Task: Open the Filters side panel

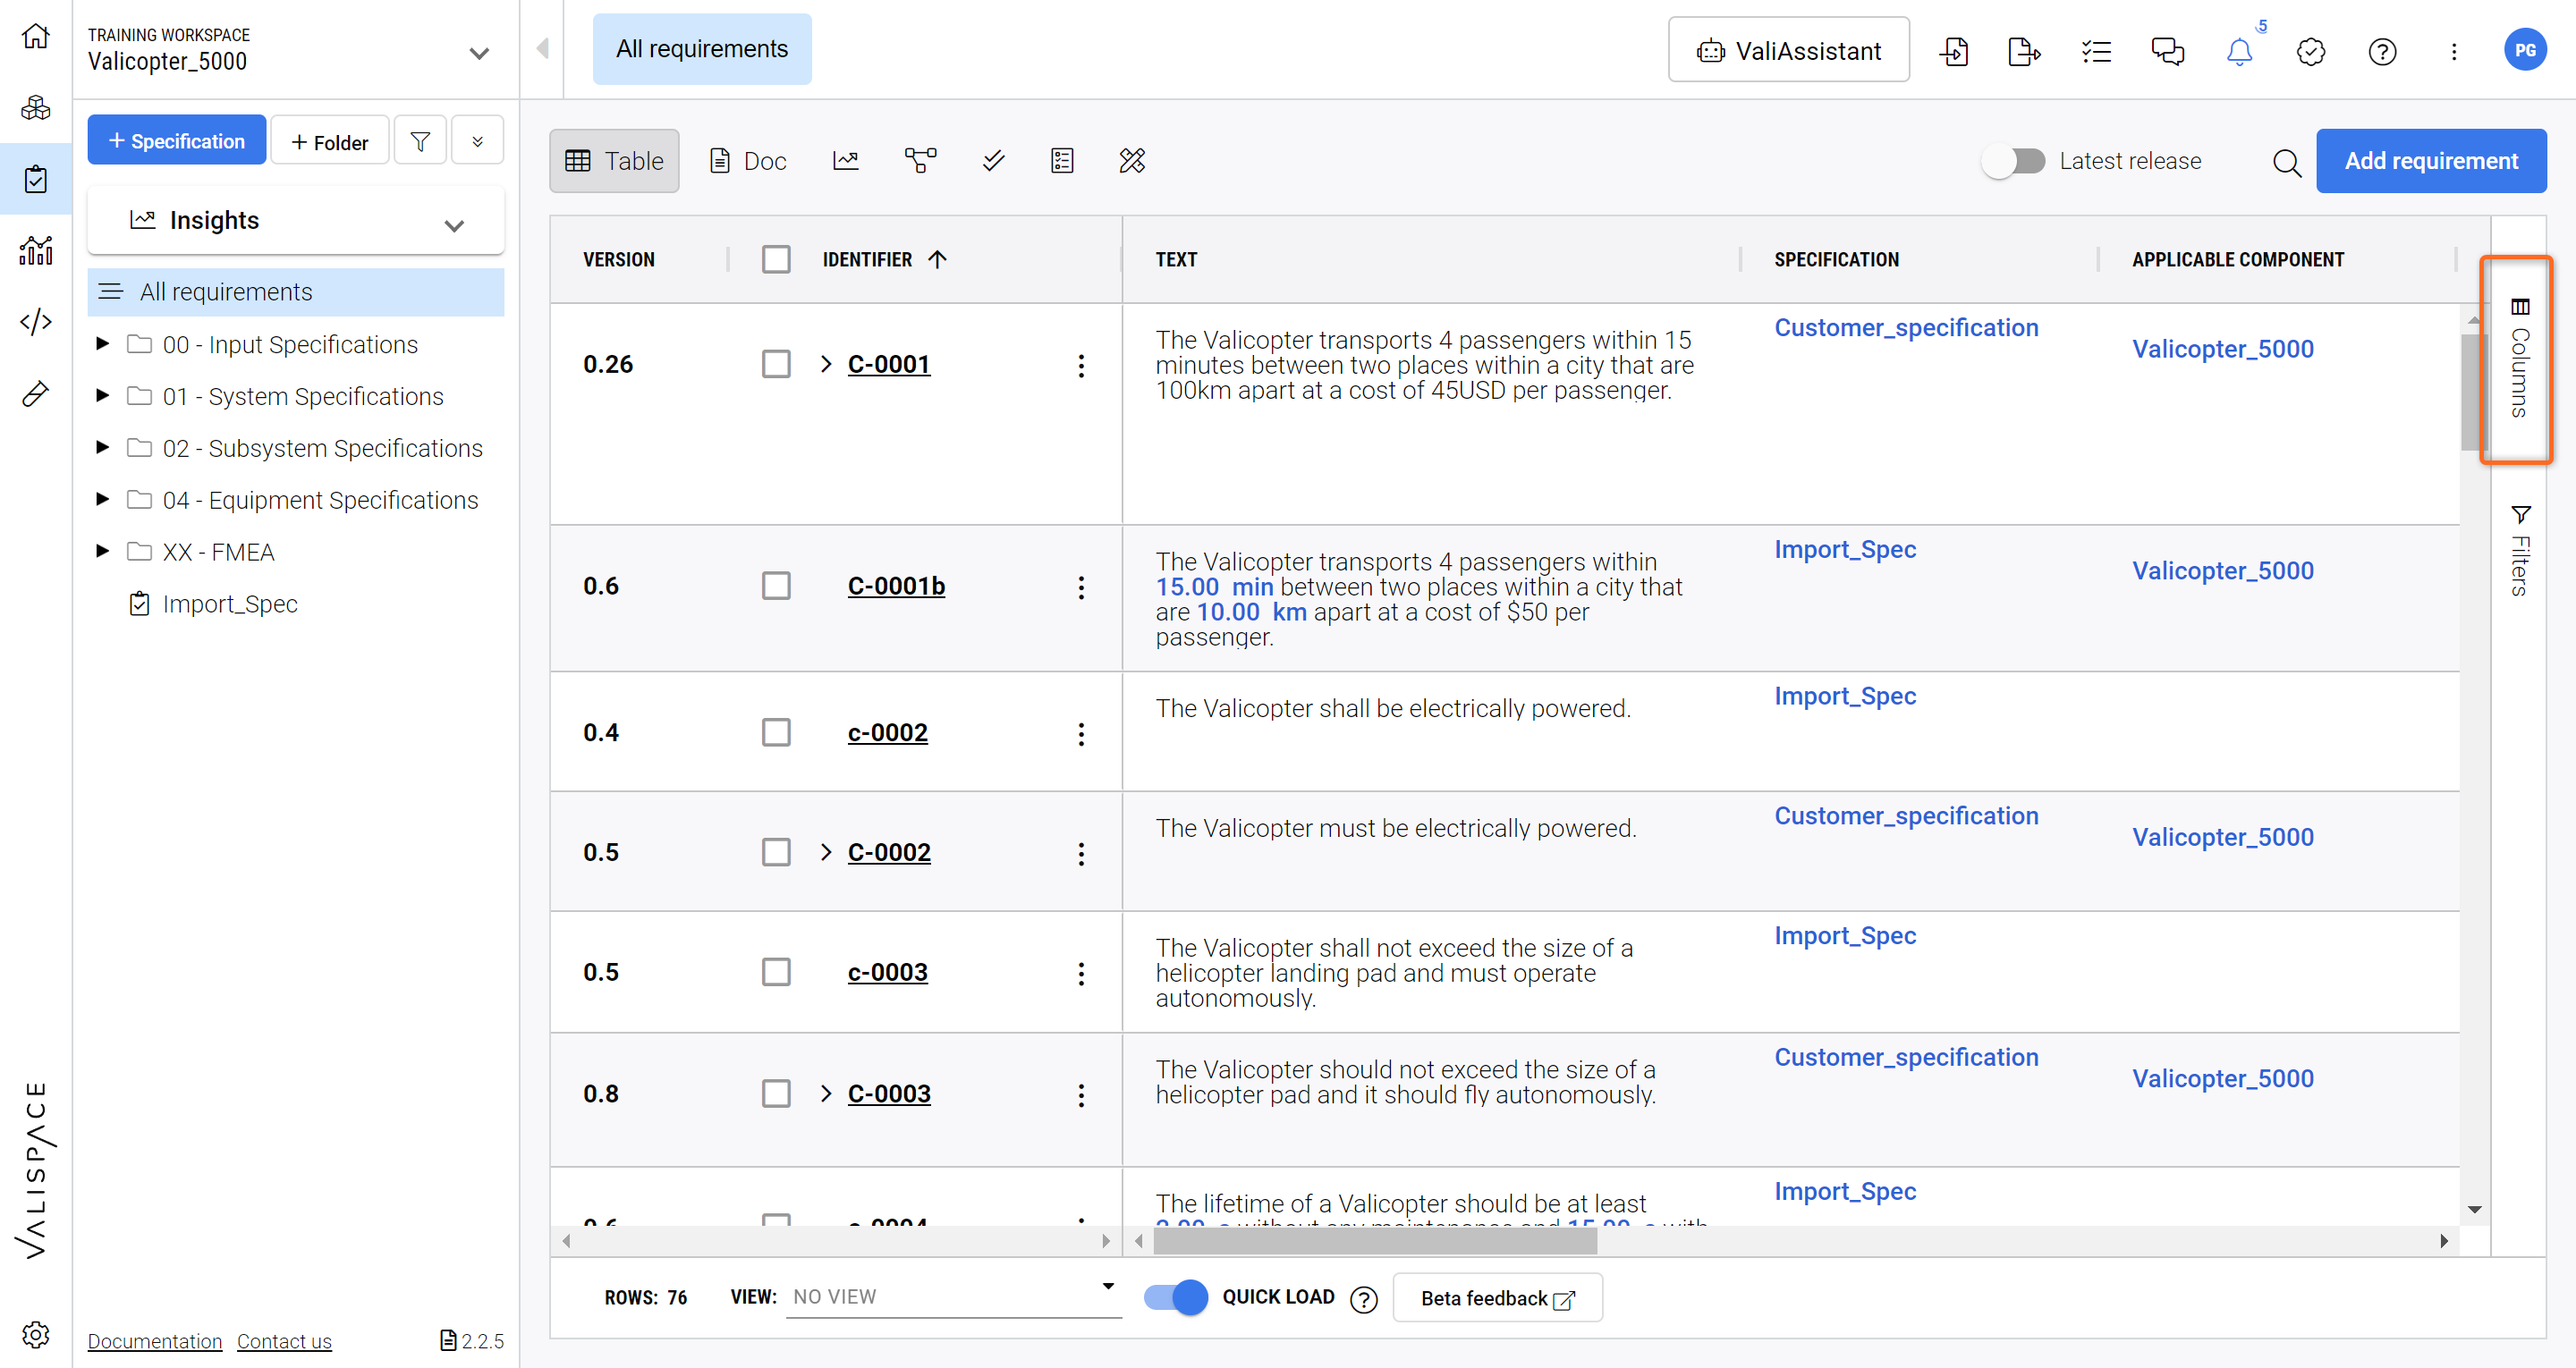Action: 2519,551
